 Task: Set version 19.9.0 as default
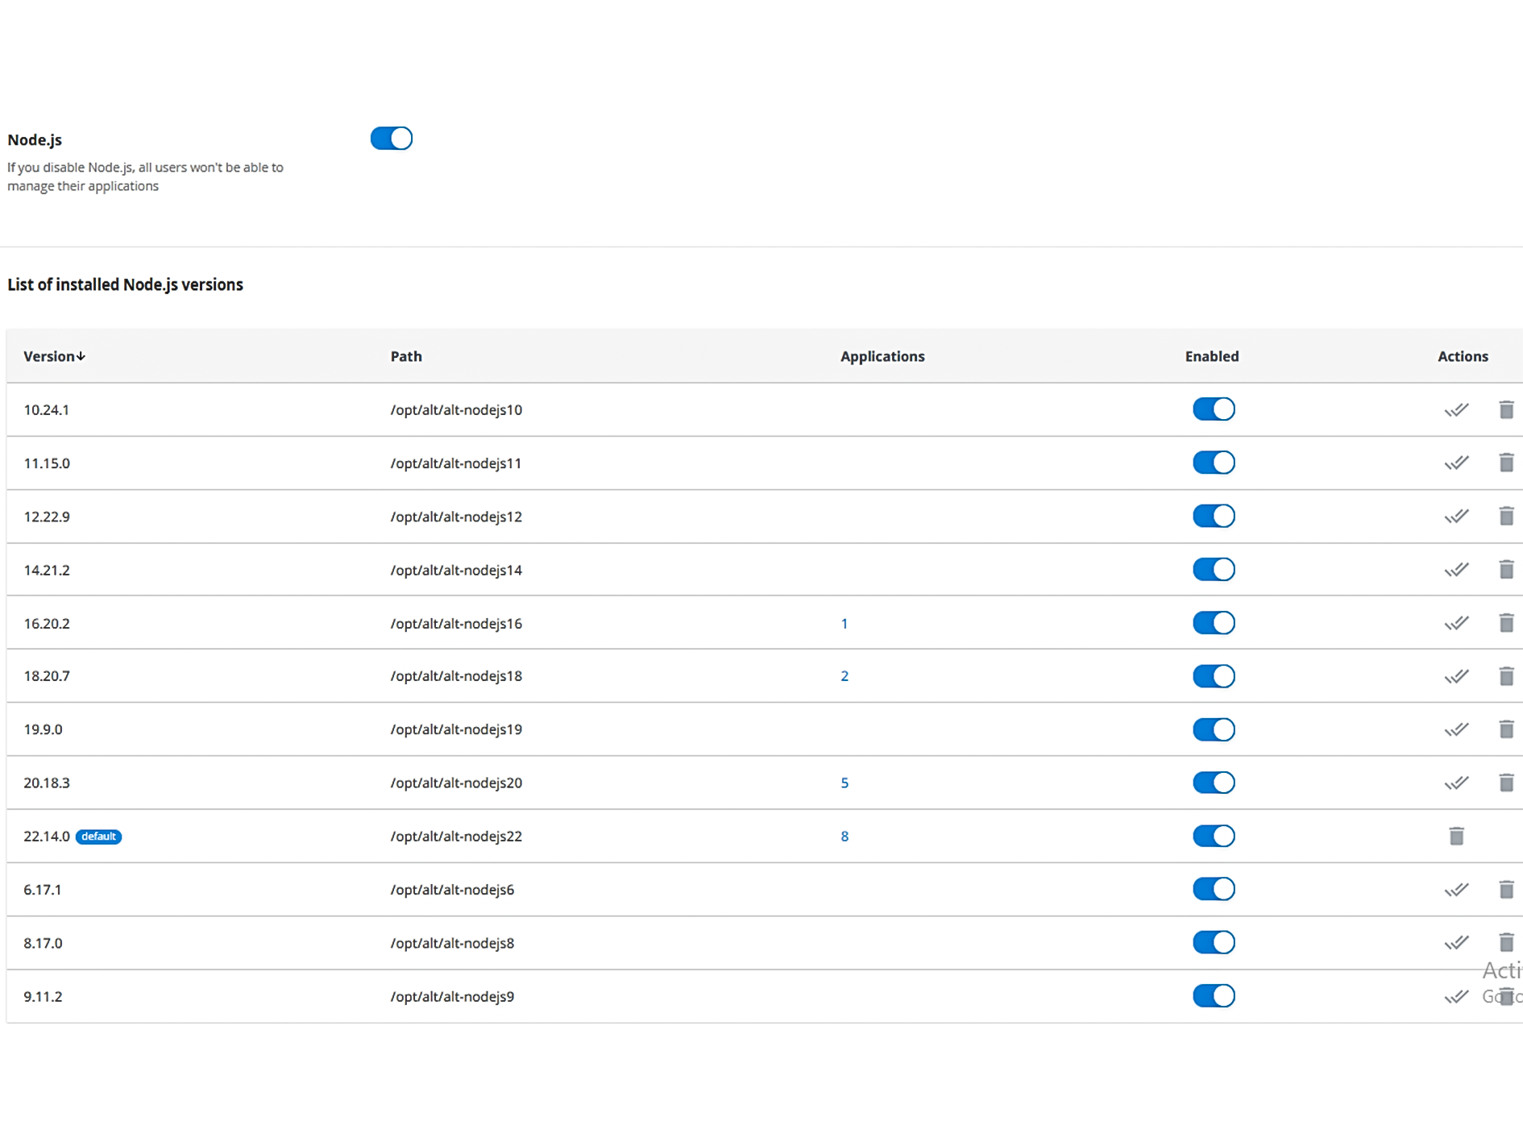click(1457, 729)
